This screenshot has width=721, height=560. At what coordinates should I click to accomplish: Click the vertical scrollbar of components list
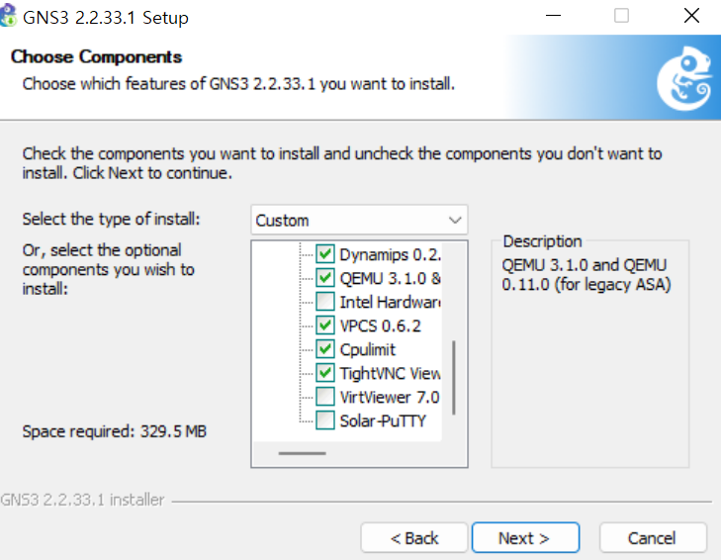454,377
